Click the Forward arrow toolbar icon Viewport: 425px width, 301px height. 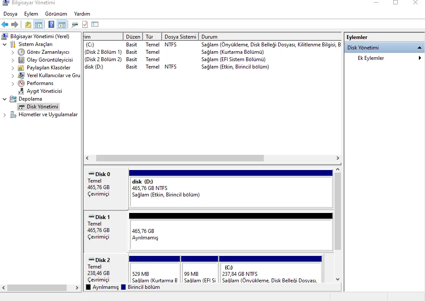pos(15,25)
